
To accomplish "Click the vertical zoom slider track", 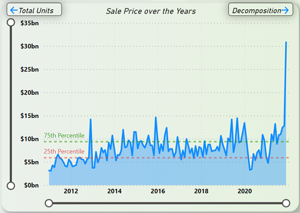I will tap(11, 104).
